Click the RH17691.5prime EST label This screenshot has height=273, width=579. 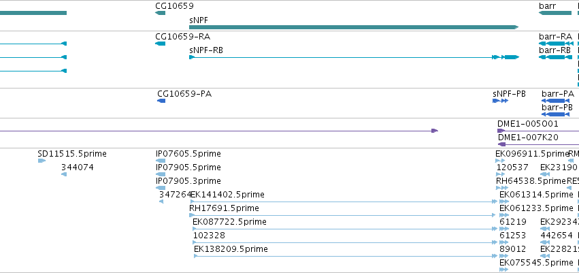coord(224,208)
